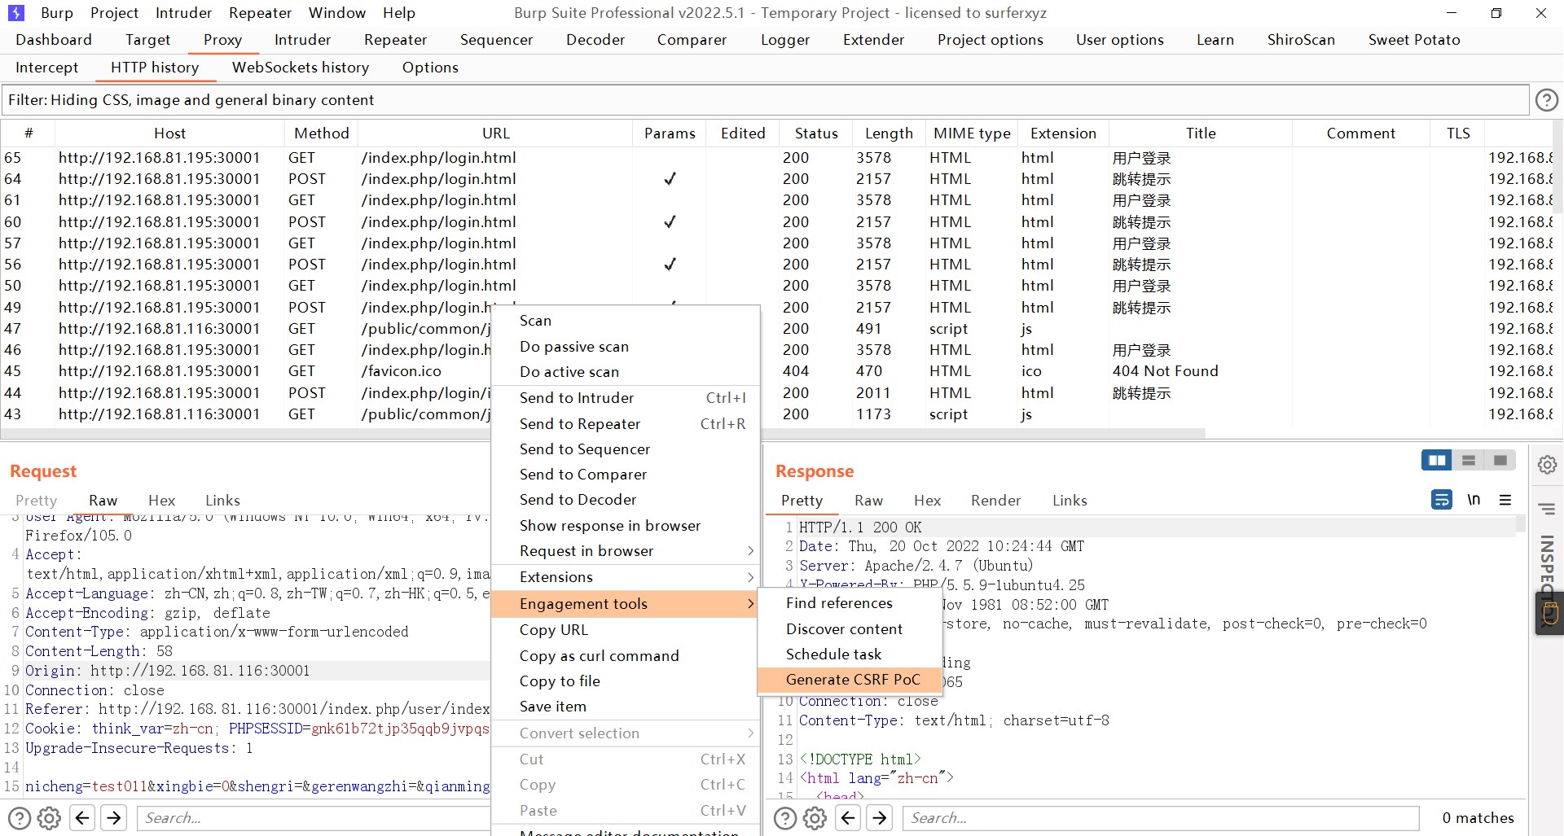Open Request search settings gear
The height and width of the screenshot is (836, 1564).
point(50,818)
